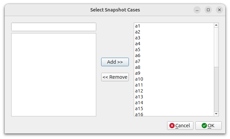Image resolution: width=230 pixels, height=139 pixels.
Task: Minimize the Select Snapshot Cases dialog
Action: pyautogui.click(x=197, y=10)
